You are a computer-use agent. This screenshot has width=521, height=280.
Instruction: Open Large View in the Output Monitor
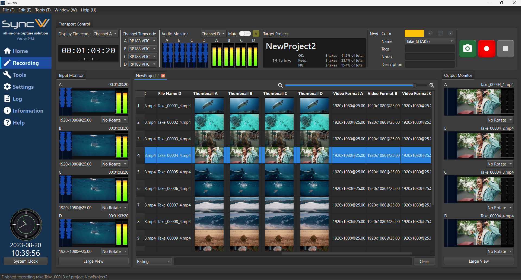point(478,261)
